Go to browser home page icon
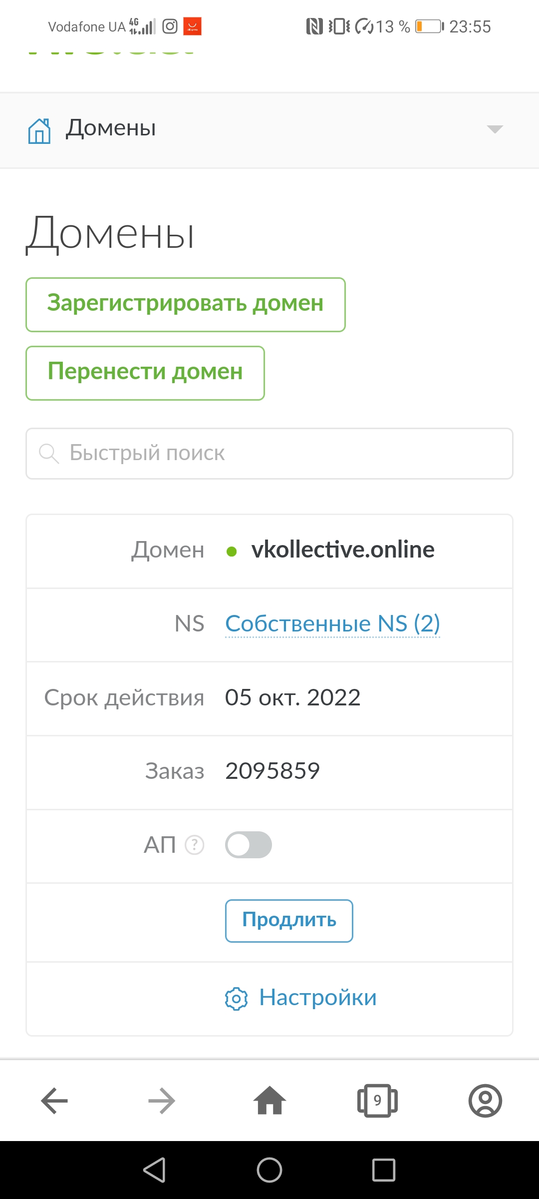Viewport: 539px width, 1199px height. [x=269, y=1101]
